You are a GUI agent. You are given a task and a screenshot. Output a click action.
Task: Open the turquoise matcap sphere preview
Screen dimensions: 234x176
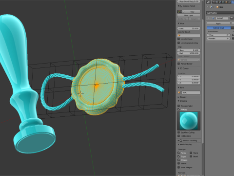tap(189, 121)
